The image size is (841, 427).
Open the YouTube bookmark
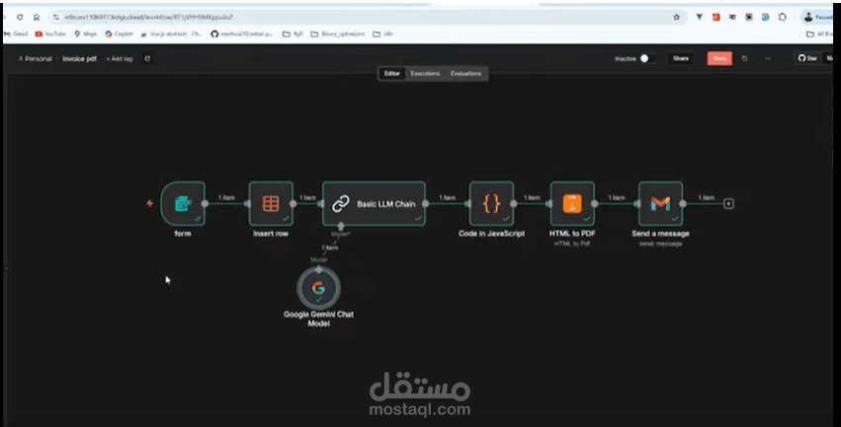50,34
